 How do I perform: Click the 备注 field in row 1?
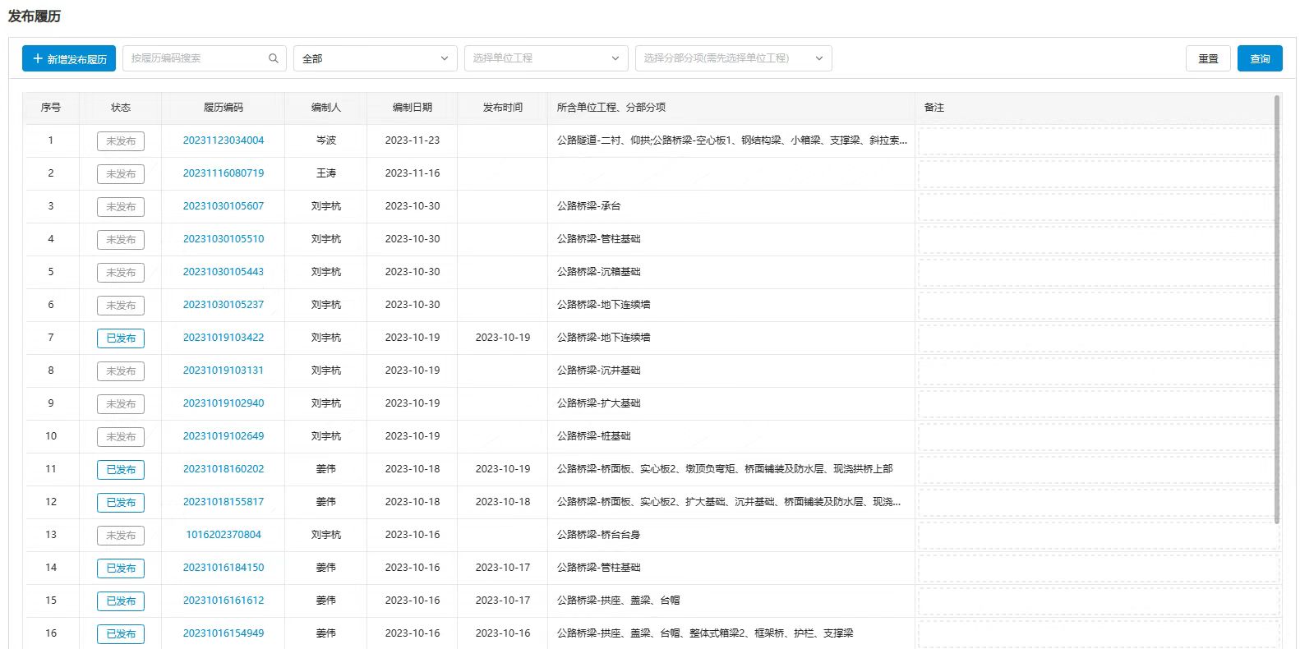(x=1099, y=141)
